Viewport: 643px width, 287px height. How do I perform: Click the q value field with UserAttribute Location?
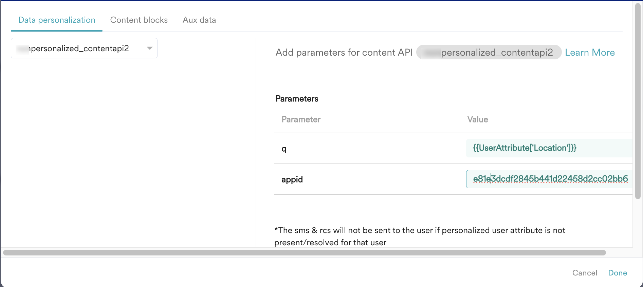[549, 148]
